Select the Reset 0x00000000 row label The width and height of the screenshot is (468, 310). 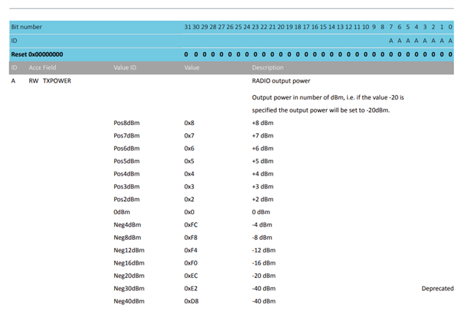(37, 54)
